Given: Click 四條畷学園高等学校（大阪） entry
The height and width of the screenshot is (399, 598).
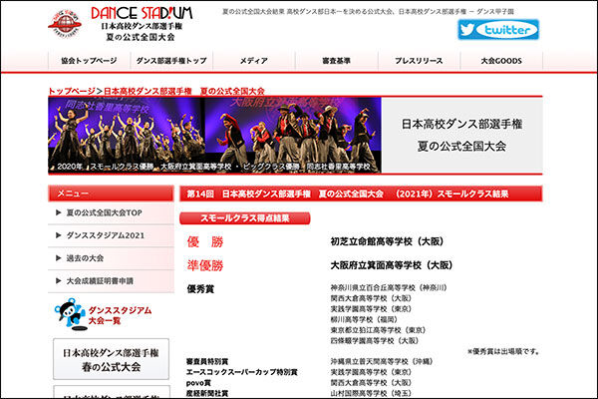Looking at the screenshot, I should pos(375,340).
